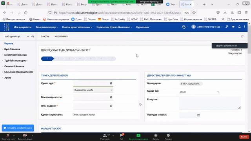This screenshot has height=141, width=251.
Task: Open Zoom chat panel
Action: coord(121,137)
